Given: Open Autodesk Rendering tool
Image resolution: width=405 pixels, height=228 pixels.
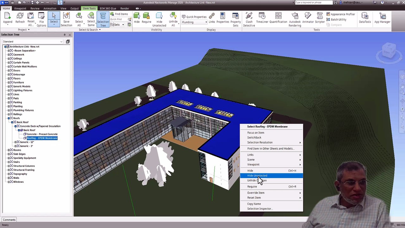Looking at the screenshot, I should (x=295, y=20).
